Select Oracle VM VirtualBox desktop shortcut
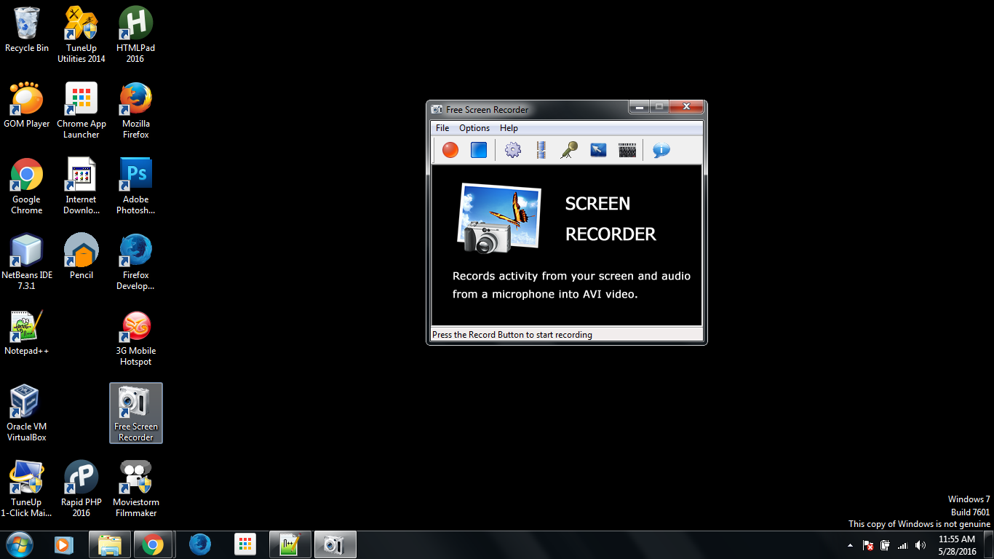The image size is (994, 559). point(27,413)
